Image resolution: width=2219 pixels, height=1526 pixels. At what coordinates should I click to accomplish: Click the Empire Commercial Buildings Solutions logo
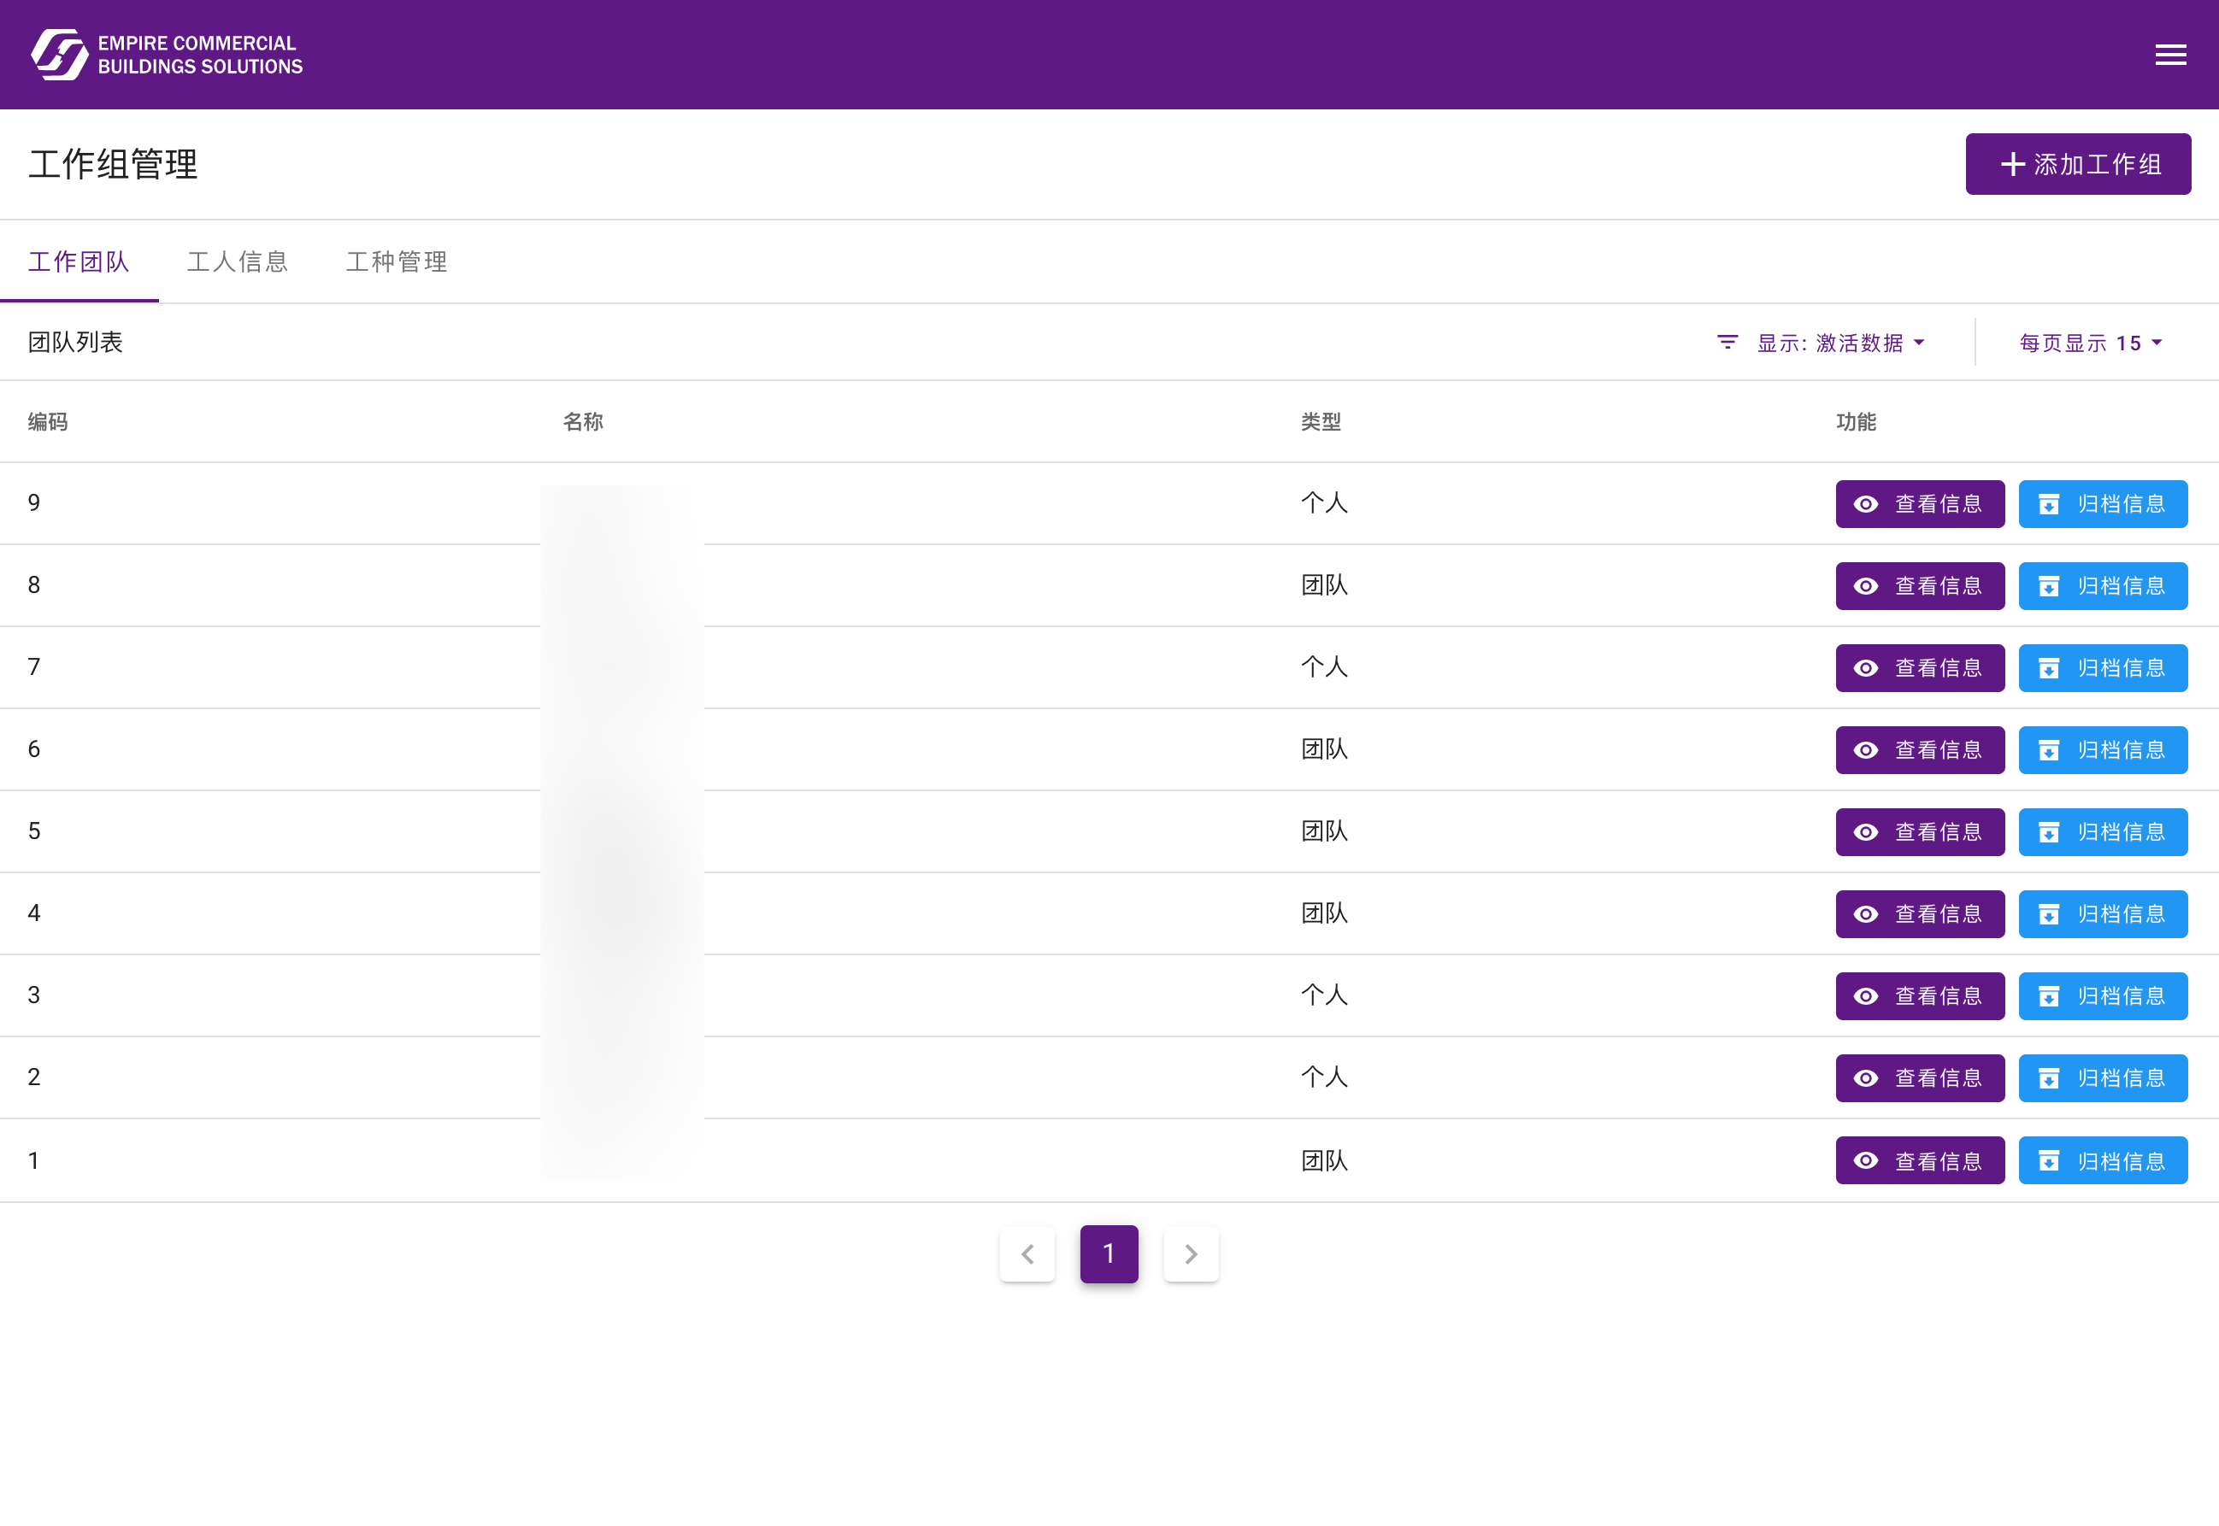click(x=167, y=55)
